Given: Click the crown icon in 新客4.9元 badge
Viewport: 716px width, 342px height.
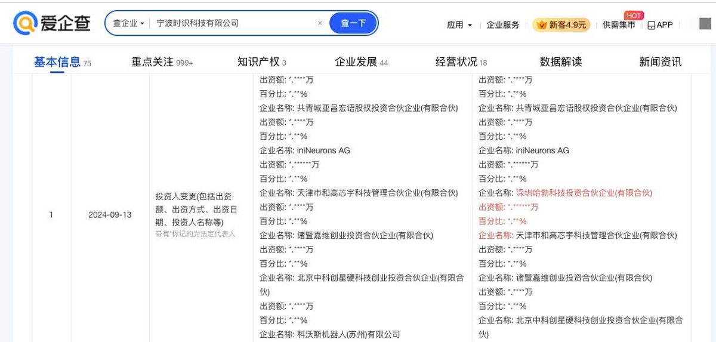Looking at the screenshot, I should coord(542,24).
